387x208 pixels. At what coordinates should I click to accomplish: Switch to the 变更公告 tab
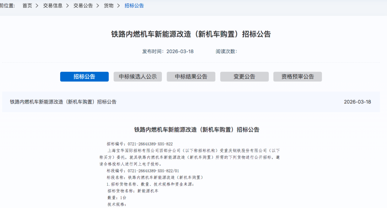[244, 77]
